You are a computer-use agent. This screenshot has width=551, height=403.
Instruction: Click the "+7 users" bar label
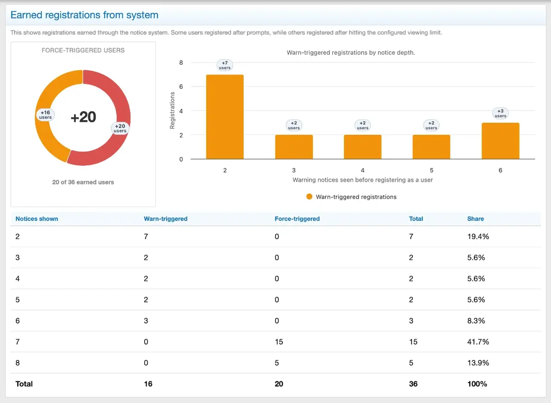point(225,65)
